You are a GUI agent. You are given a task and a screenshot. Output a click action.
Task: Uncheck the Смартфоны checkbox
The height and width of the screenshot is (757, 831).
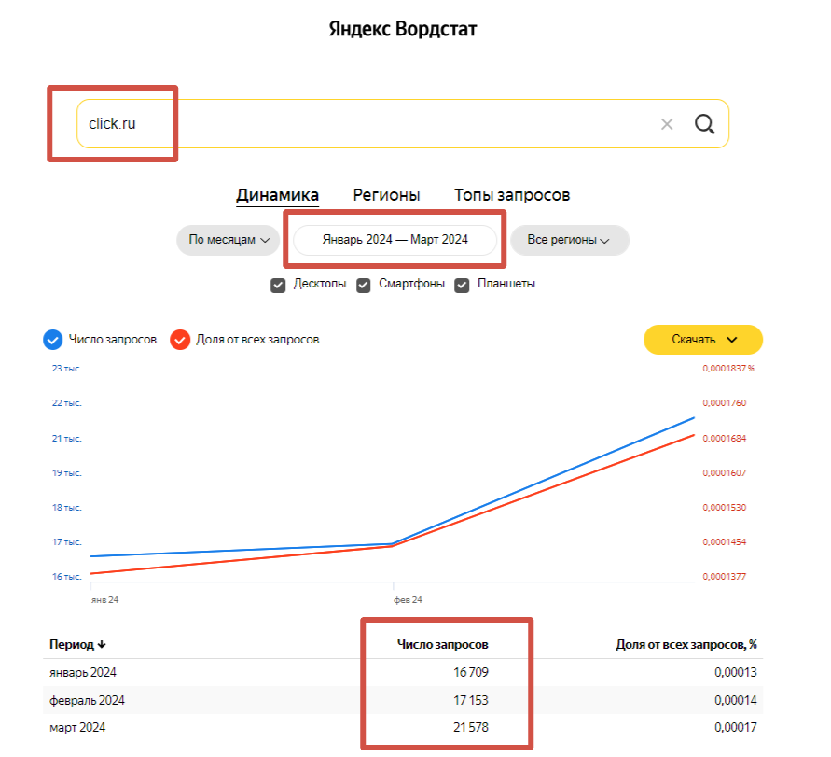point(363,285)
